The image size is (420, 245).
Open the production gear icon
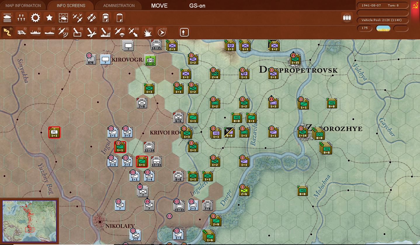(x=35, y=18)
